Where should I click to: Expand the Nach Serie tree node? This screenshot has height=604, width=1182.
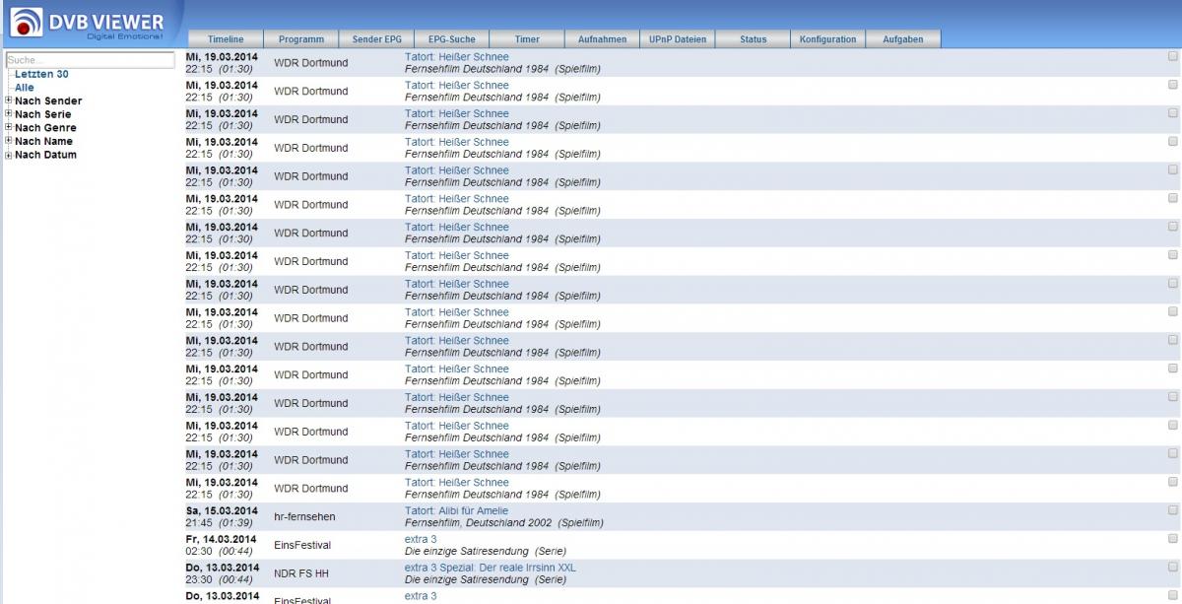(8, 114)
